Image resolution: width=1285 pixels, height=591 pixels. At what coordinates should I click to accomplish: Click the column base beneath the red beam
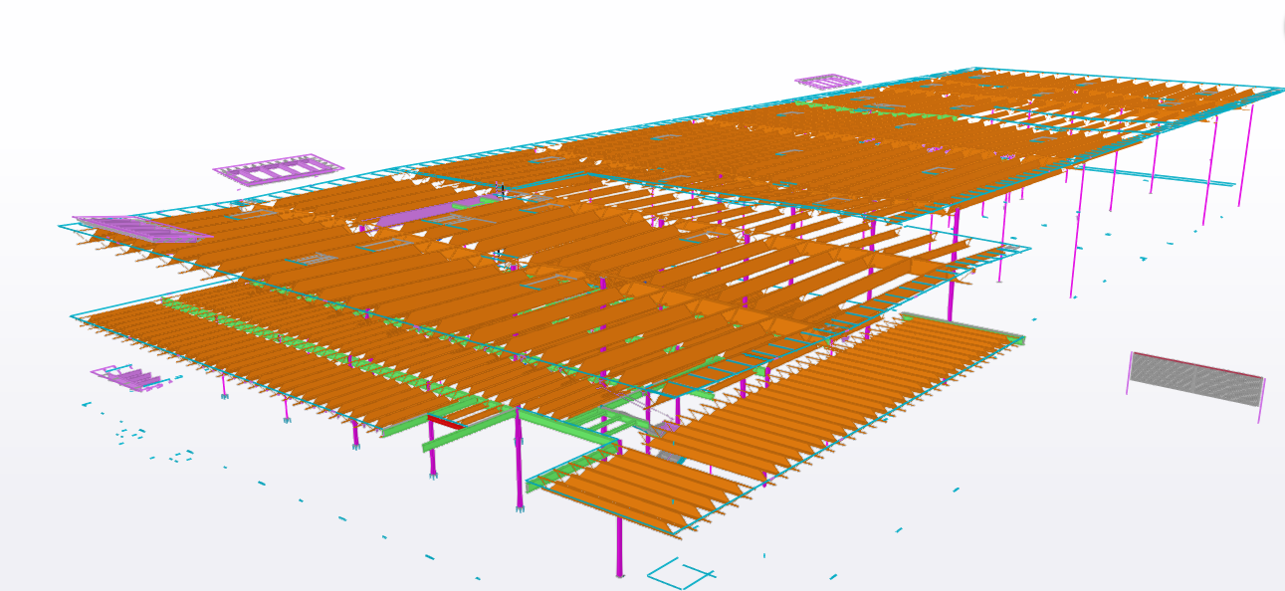coord(432,476)
